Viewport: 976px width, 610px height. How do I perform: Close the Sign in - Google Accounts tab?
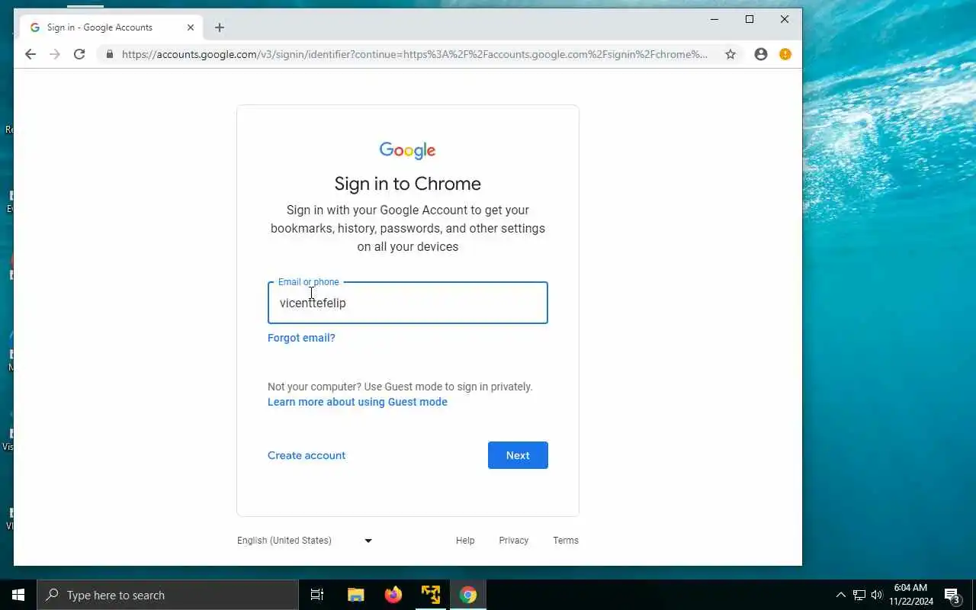pos(191,27)
